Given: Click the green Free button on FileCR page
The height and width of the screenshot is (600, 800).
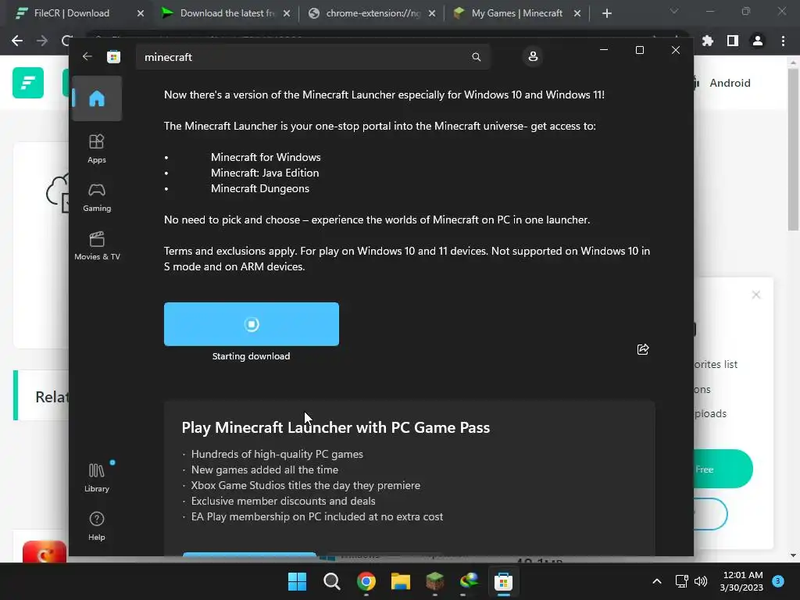Looking at the screenshot, I should pyautogui.click(x=723, y=469).
